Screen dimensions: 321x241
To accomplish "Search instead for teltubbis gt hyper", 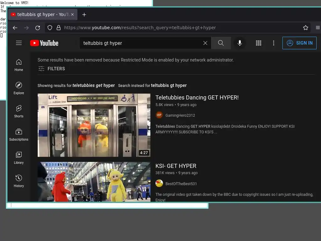I will [169, 85].
